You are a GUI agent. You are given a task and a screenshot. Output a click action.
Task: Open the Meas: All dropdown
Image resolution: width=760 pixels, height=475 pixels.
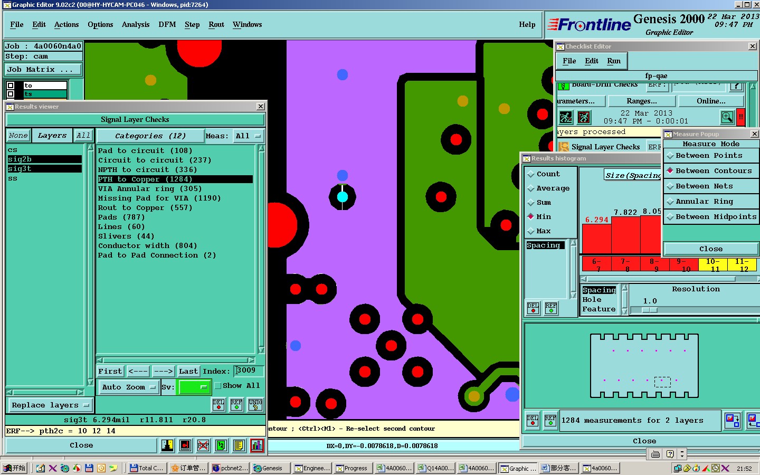[248, 136]
